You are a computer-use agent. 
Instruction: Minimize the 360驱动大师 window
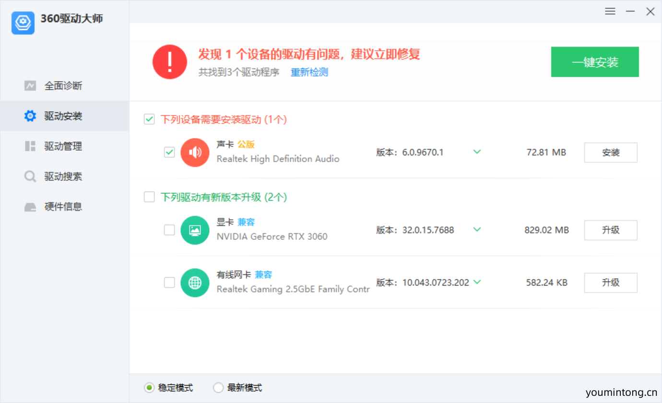[630, 12]
